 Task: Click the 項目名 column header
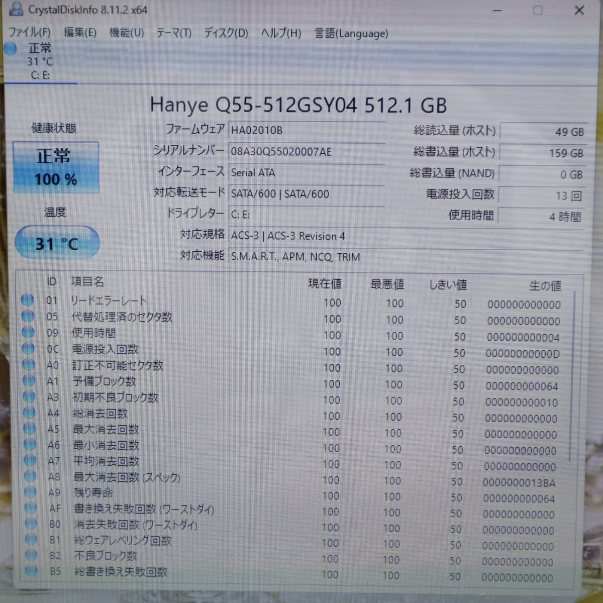pos(87,281)
